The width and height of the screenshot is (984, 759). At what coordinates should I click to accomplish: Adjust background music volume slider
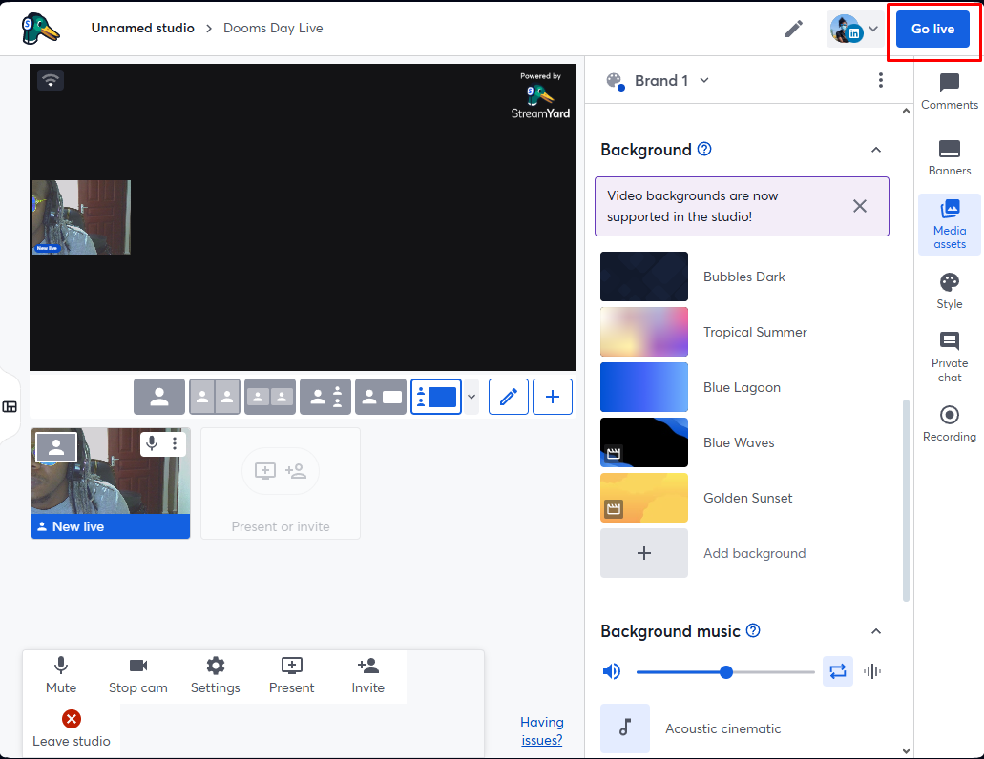[725, 672]
